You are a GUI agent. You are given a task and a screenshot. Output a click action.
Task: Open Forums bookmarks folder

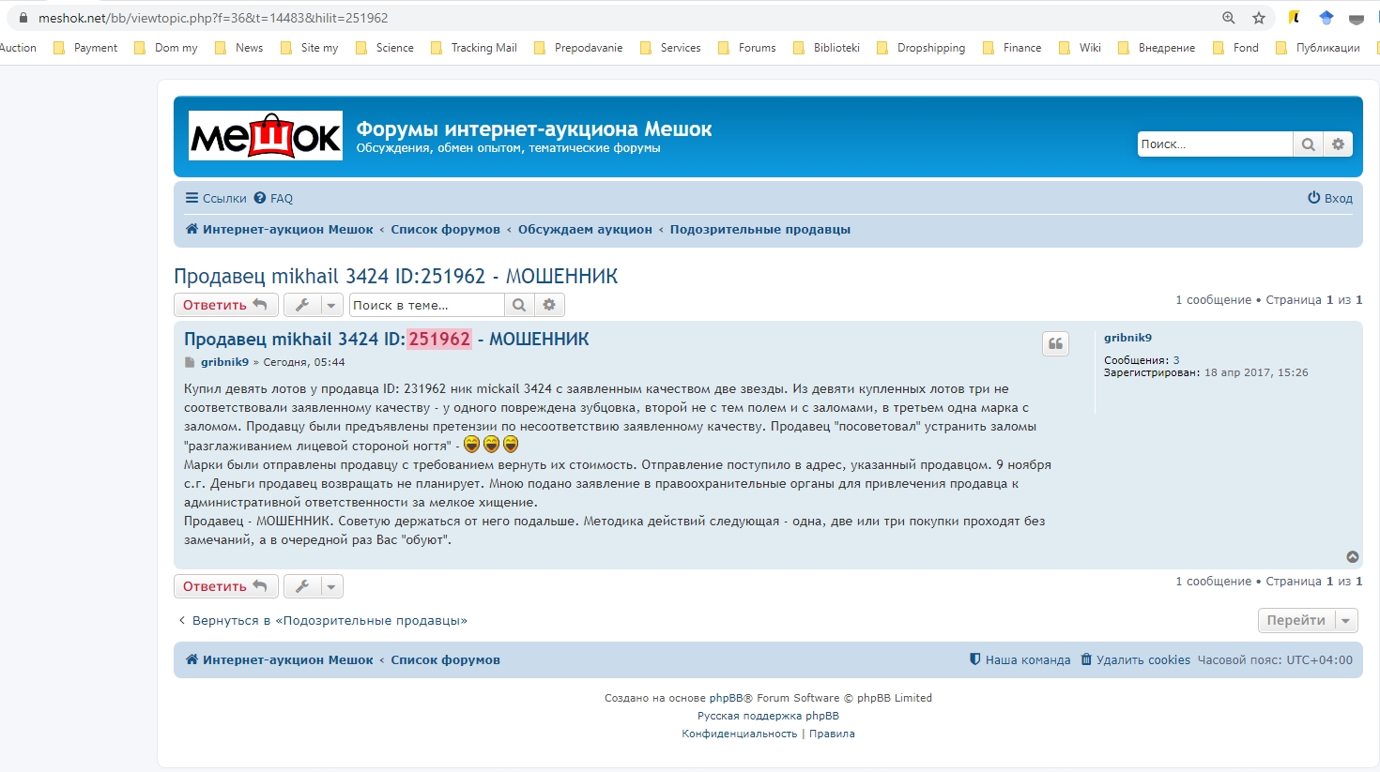pos(747,48)
